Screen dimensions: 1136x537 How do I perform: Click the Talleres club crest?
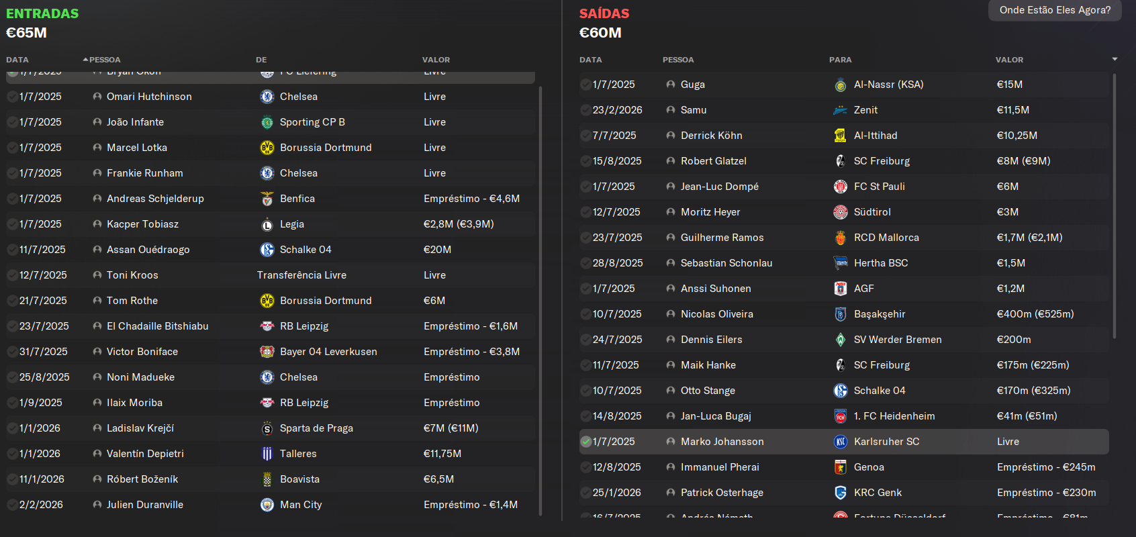tap(267, 454)
